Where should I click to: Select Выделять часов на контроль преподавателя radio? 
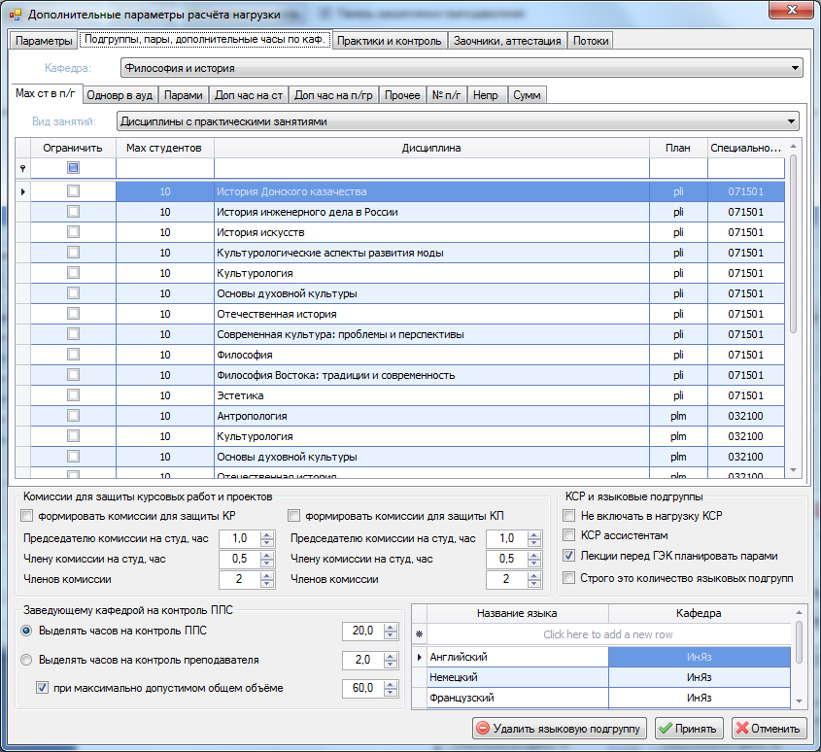coord(26,660)
